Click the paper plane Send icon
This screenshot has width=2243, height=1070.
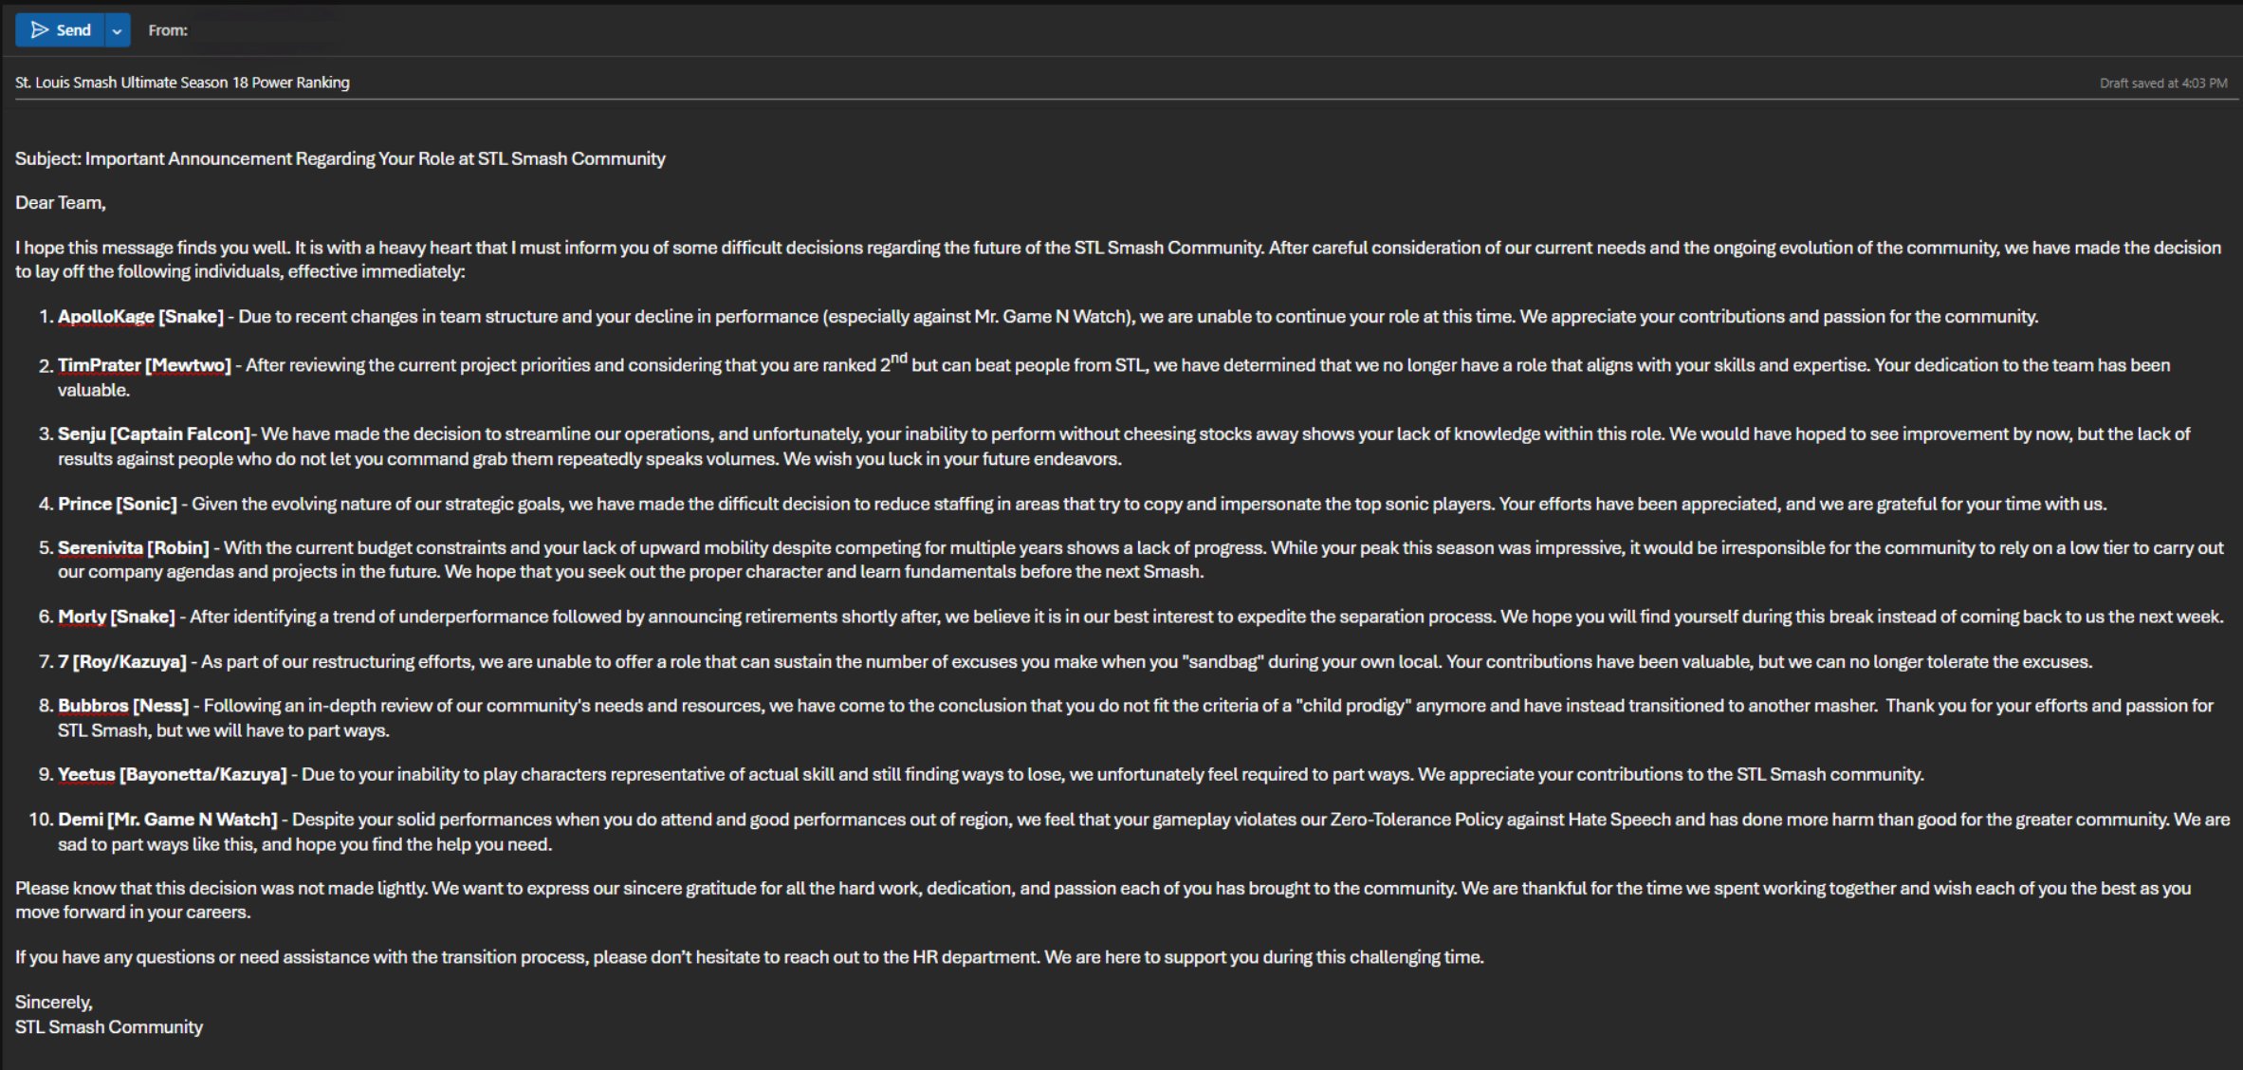point(40,30)
